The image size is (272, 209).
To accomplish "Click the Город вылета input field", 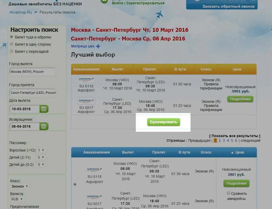I will click(33, 72).
